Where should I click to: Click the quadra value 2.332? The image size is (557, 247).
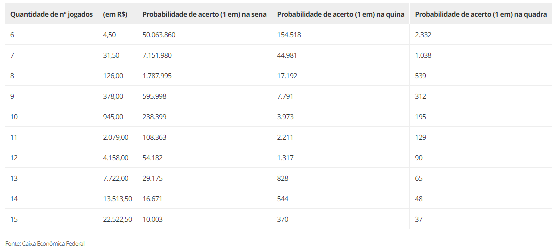pyautogui.click(x=423, y=35)
